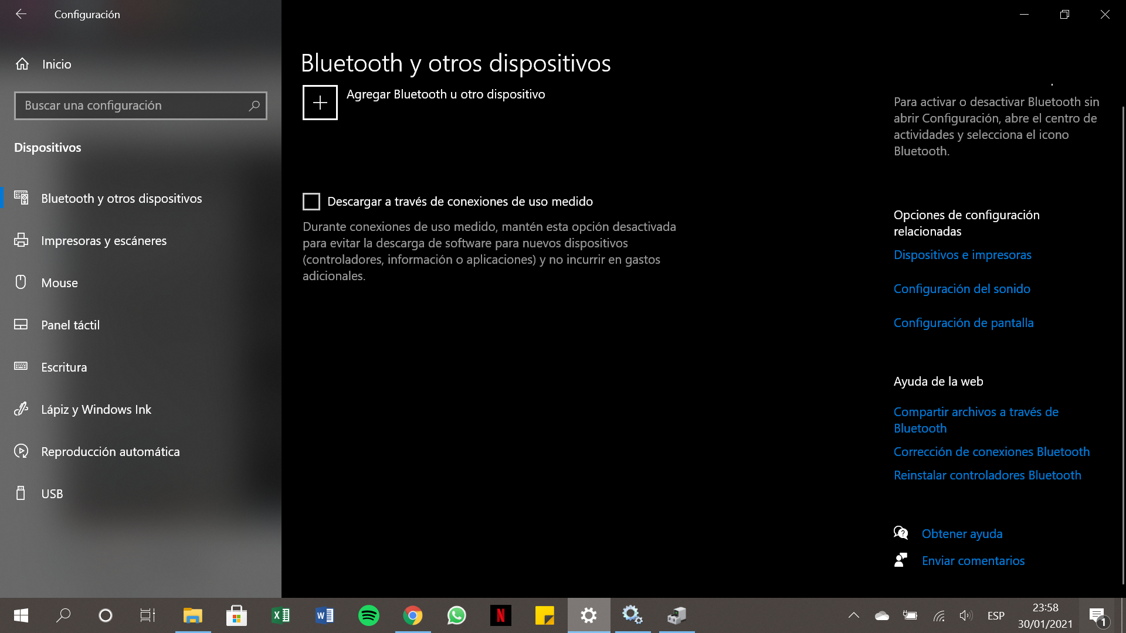1126x633 pixels.
Task: Launch Netflix from the taskbar
Action: [500, 615]
